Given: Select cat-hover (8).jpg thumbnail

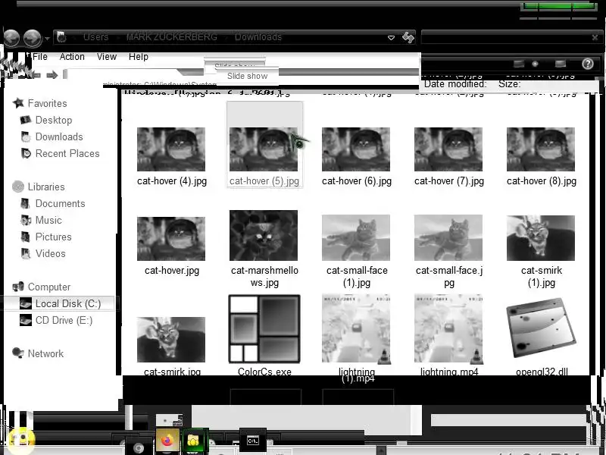Looking at the screenshot, I should [541, 149].
